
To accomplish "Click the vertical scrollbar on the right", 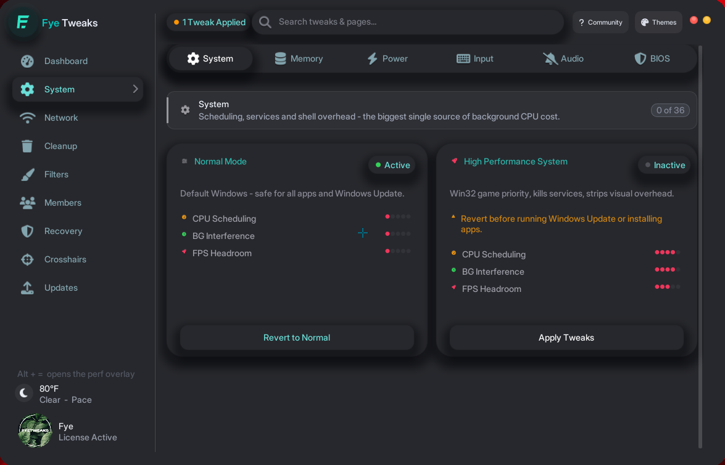I will point(700,247).
